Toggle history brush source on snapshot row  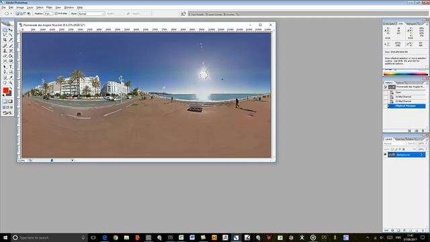coord(385,87)
